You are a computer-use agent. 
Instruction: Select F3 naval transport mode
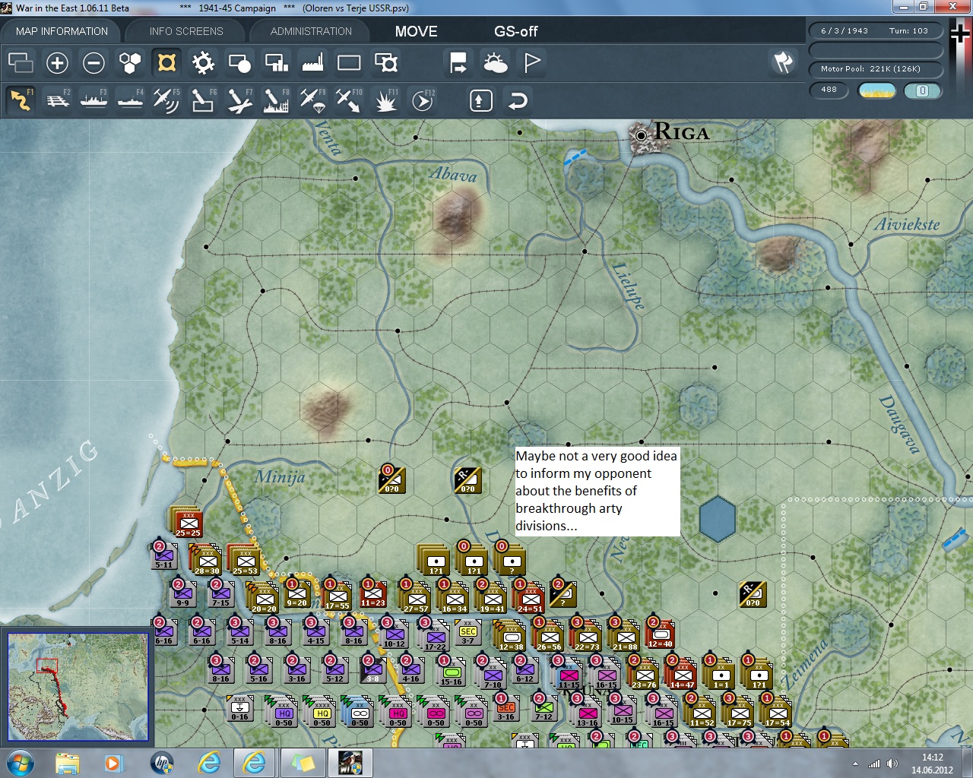[x=93, y=100]
